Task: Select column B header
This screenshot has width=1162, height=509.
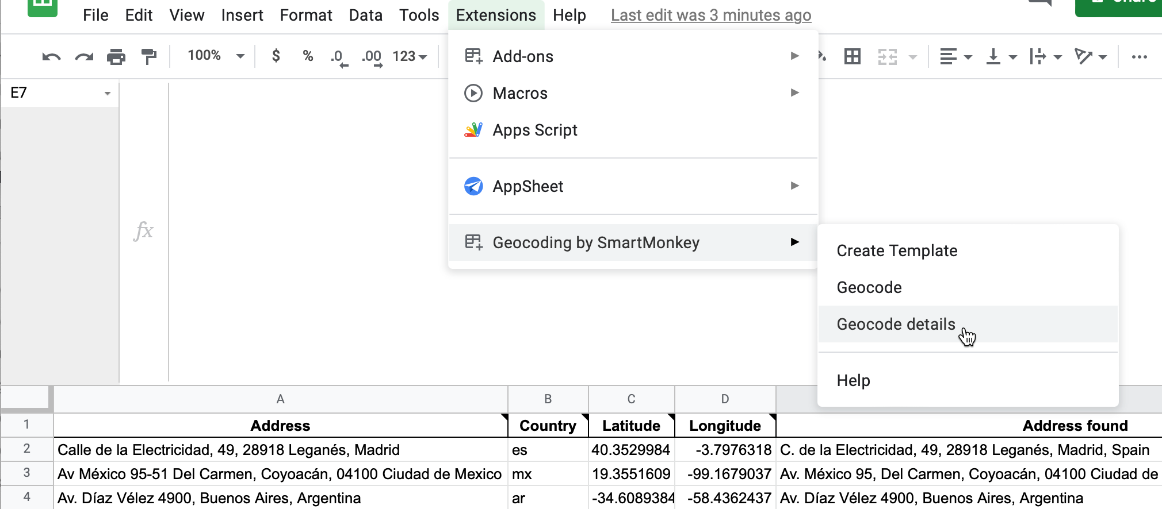Action: [x=548, y=399]
